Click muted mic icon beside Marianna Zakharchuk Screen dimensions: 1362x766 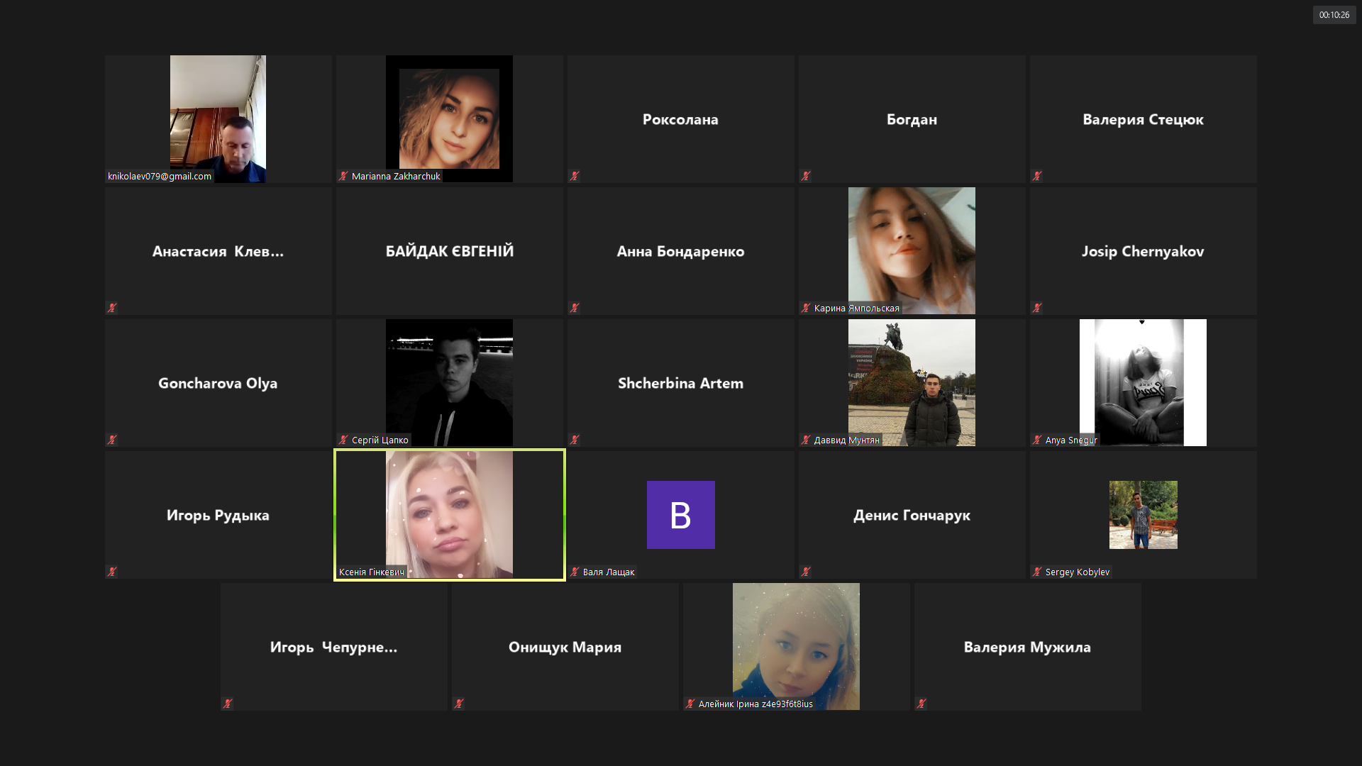[x=343, y=176]
